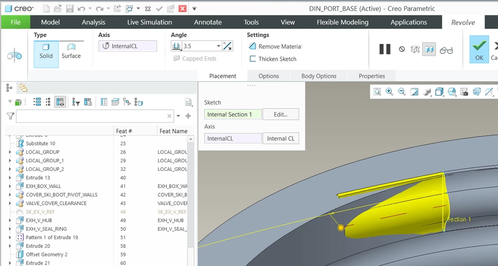Image resolution: width=498 pixels, height=266 pixels.
Task: Open the Save icon in quick access toolbar
Action: click(x=70, y=8)
